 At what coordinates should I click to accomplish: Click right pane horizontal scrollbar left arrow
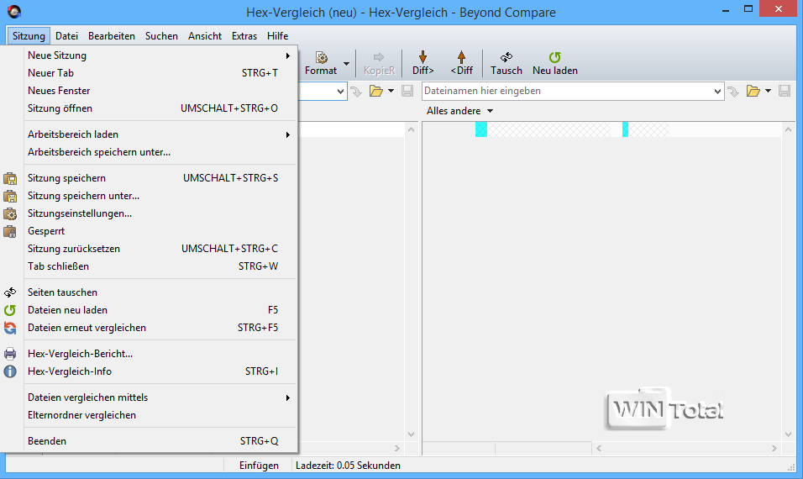pyautogui.click(x=599, y=448)
